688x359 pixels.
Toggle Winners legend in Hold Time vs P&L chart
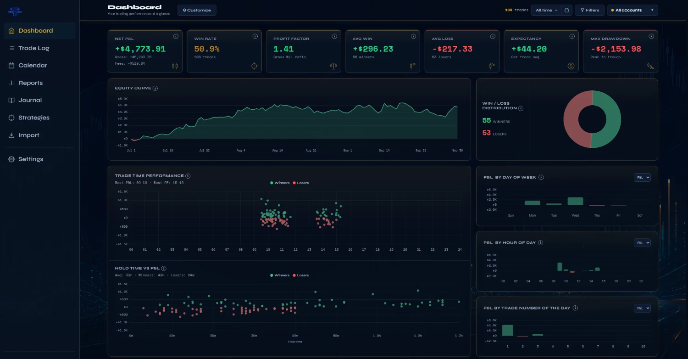280,275
